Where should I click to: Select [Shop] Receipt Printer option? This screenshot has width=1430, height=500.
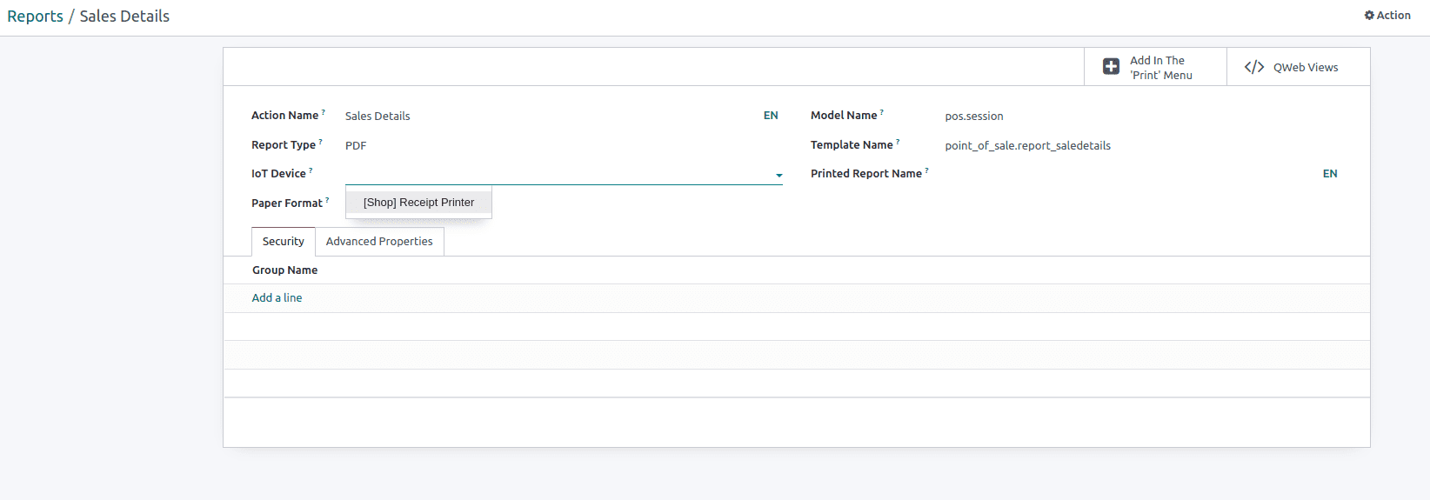coord(418,203)
